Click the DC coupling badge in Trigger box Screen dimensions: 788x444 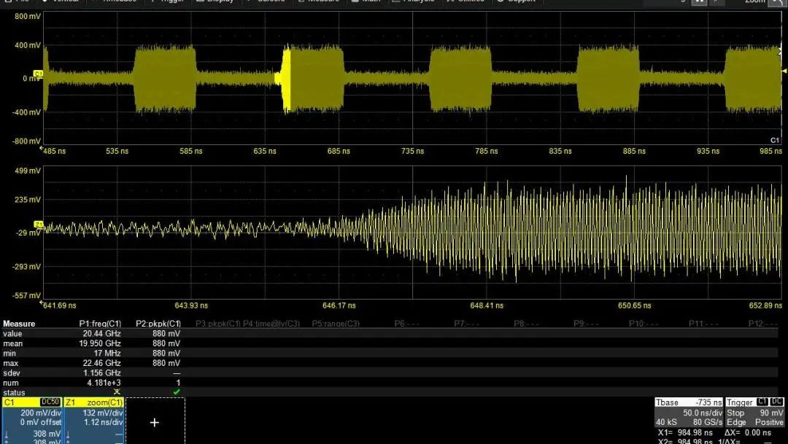[x=776, y=402]
